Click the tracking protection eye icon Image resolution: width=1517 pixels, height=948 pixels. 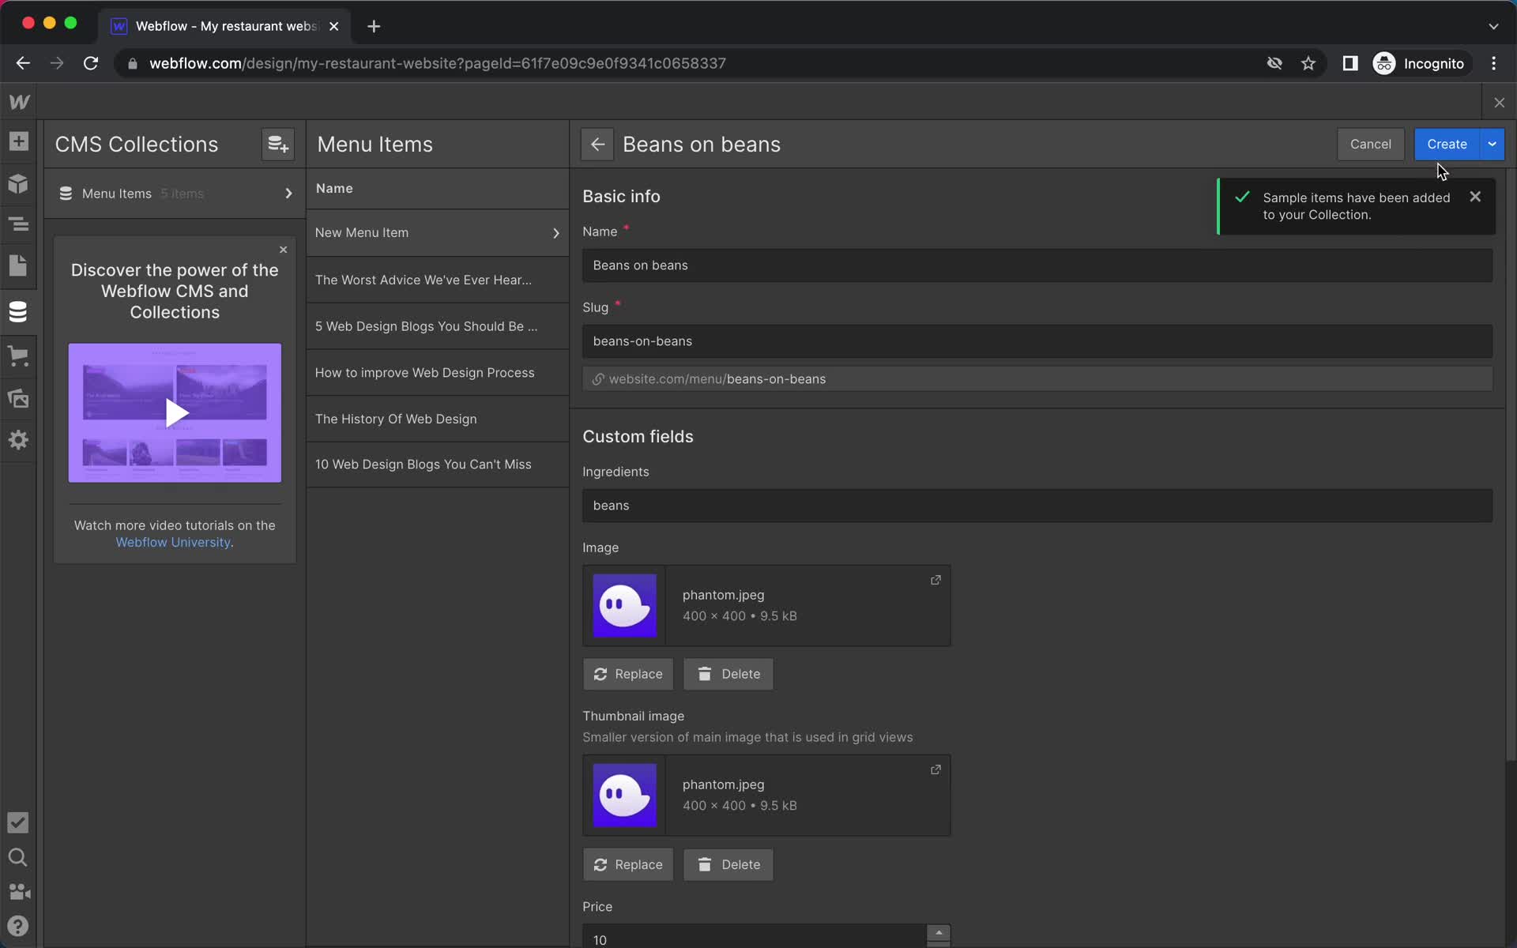tap(1274, 63)
